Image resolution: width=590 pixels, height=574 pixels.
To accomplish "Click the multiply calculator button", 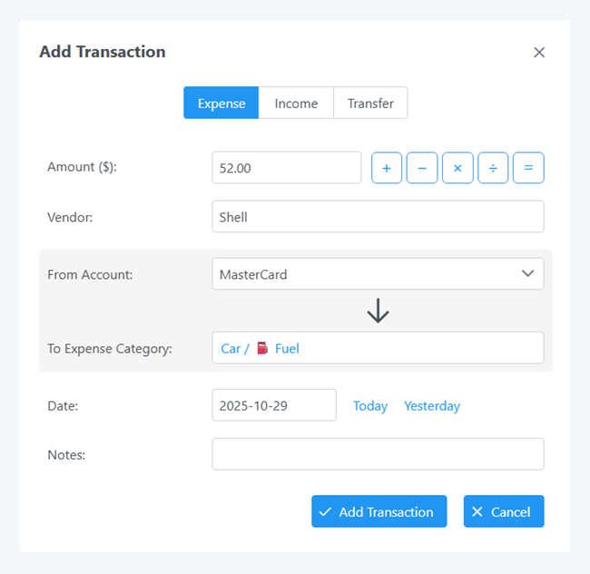I will pos(457,168).
